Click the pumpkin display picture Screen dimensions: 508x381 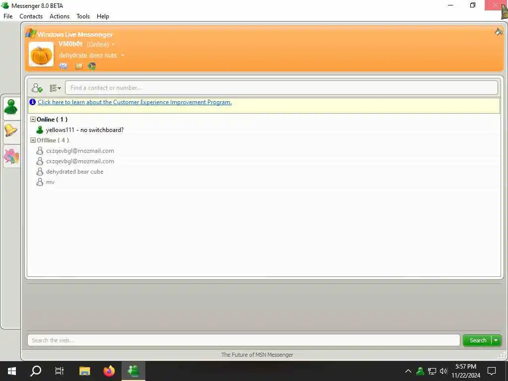[41, 55]
